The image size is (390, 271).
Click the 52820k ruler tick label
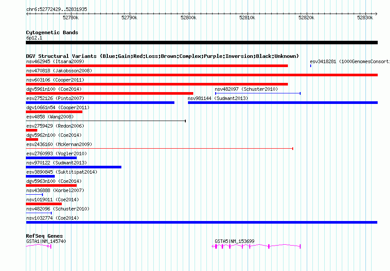[x=306, y=18]
